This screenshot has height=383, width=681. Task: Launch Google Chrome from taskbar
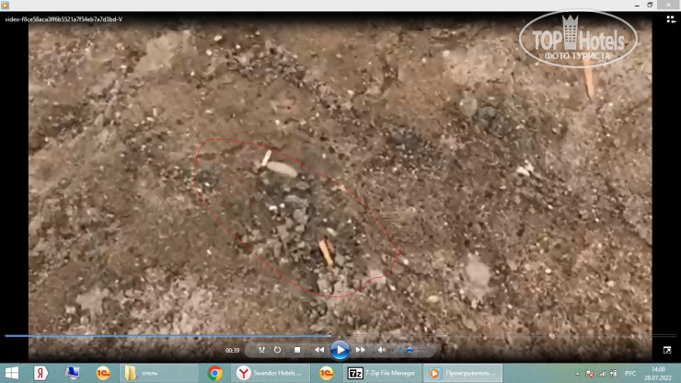pos(214,373)
